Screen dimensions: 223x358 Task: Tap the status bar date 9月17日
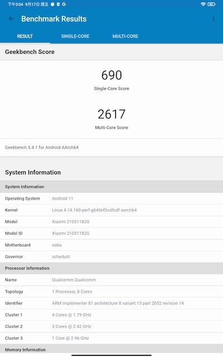tap(32, 4)
